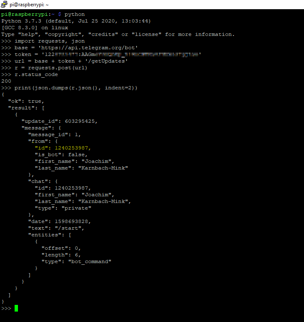The height and width of the screenshot is (322, 304).
Task: Click the 'Type "help", "copyright"' information line
Action: [118, 35]
